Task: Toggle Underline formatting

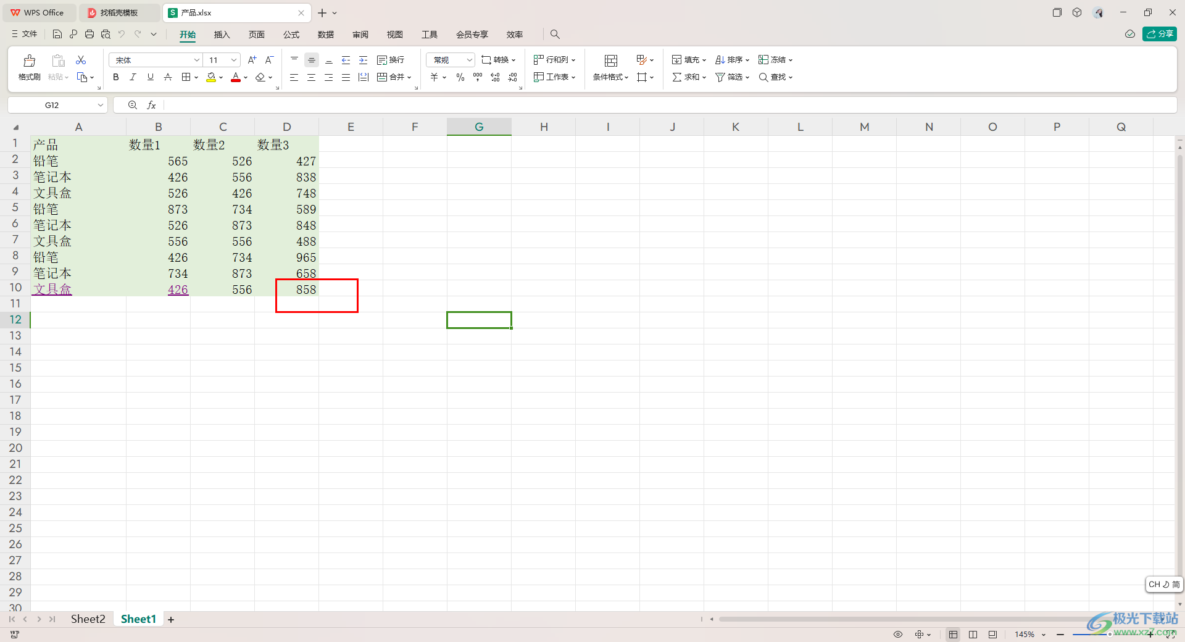Action: point(151,77)
